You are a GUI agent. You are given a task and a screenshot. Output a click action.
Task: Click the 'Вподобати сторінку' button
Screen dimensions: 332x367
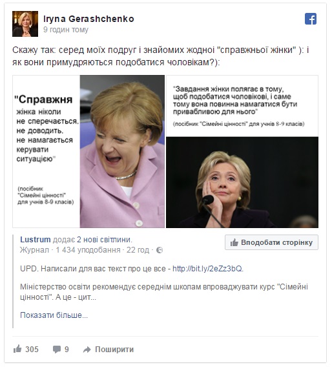coord(271,242)
